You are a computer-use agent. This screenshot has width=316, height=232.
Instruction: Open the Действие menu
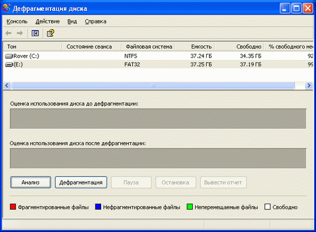pyautogui.click(x=47, y=21)
